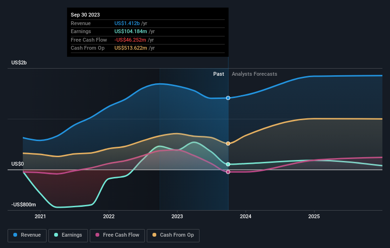
Task: Click the US$2b y-axis label
Action: [19, 62]
